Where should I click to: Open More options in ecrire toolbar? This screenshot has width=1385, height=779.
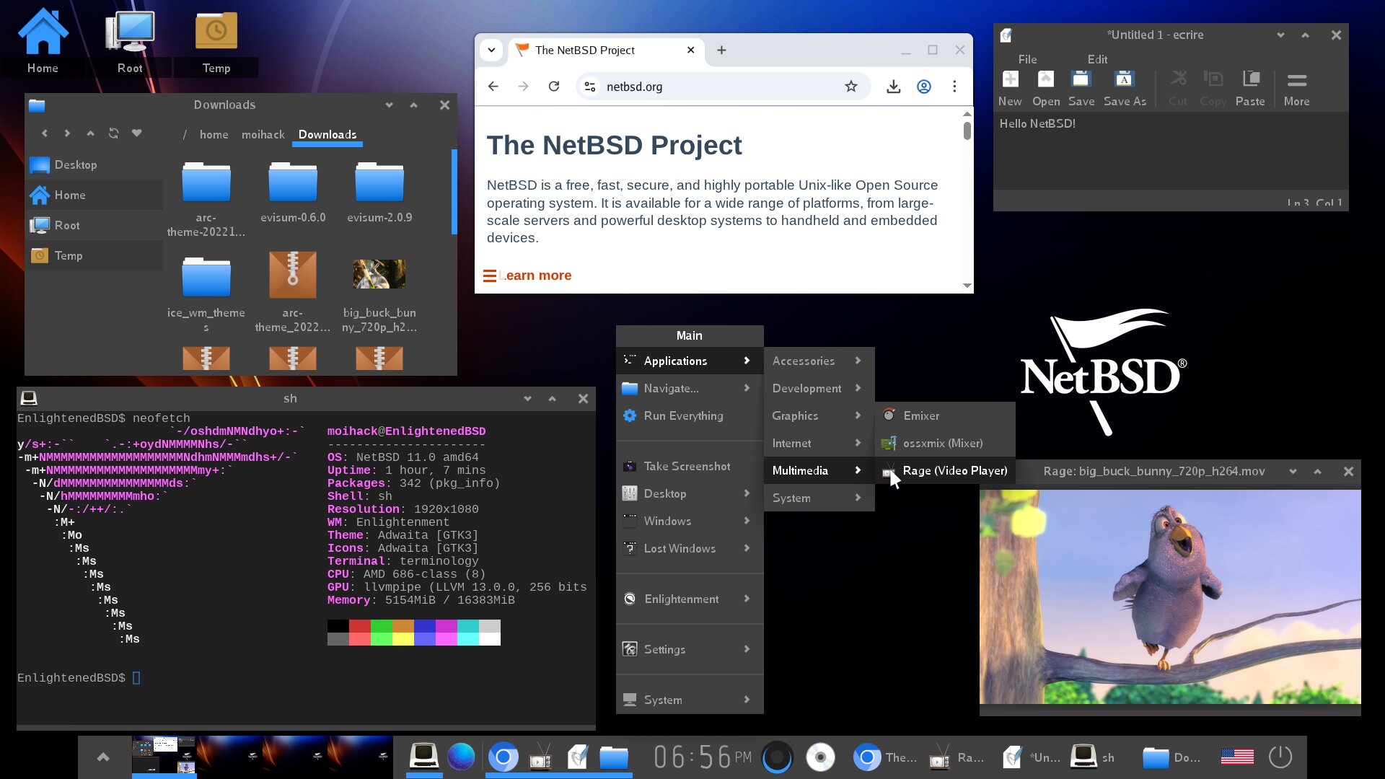point(1296,89)
